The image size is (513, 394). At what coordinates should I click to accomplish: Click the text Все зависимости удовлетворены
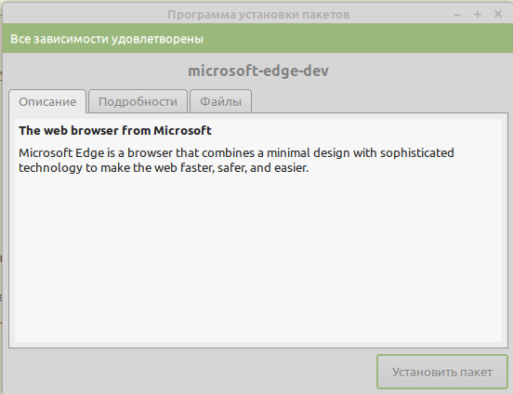pyautogui.click(x=107, y=39)
